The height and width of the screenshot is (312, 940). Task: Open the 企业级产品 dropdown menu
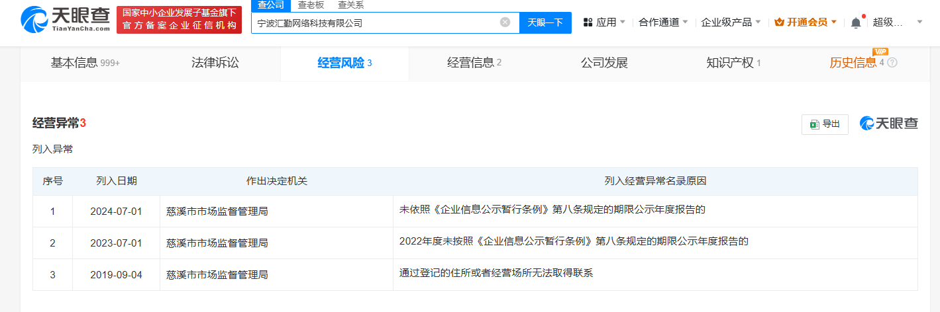pyautogui.click(x=731, y=22)
